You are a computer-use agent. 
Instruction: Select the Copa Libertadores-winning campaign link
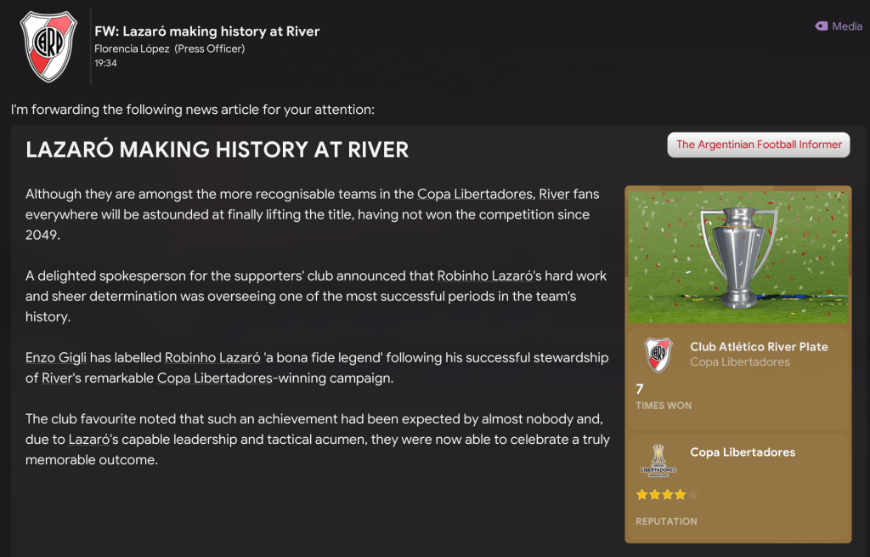(216, 378)
